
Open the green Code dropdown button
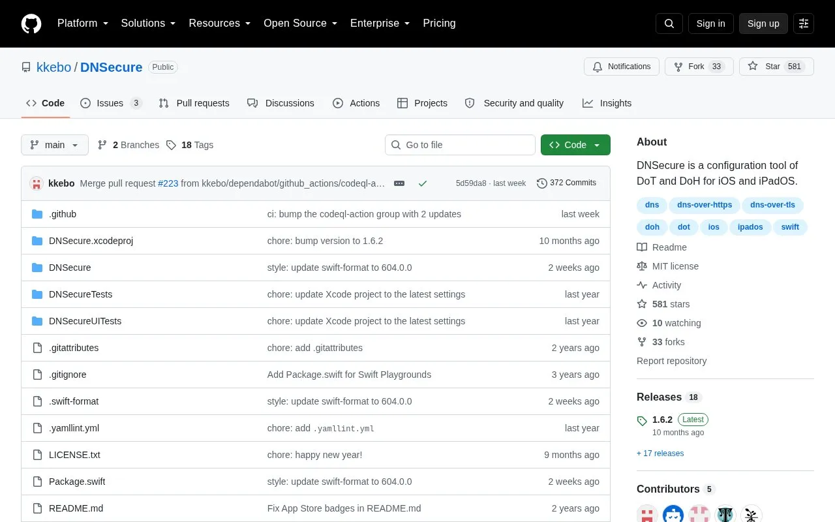point(575,145)
